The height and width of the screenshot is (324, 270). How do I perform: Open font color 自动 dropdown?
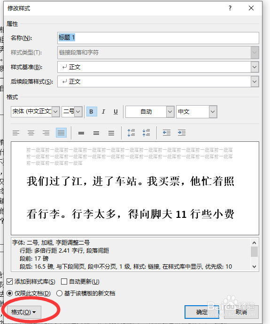tap(170, 112)
